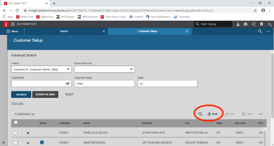
Task: Open the Infor Xtreme Log In bookmark
Action: (113, 17)
